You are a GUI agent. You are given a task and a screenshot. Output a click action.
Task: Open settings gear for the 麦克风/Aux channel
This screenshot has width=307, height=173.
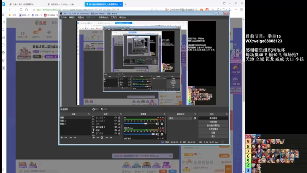tap(162, 134)
